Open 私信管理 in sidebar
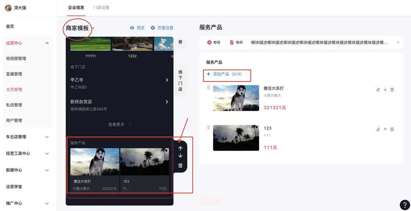 (14, 105)
